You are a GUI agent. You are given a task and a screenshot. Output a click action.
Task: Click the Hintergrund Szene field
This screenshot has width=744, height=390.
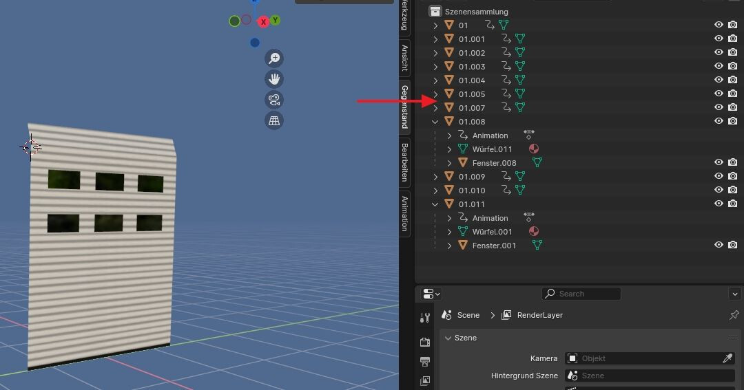(650, 376)
